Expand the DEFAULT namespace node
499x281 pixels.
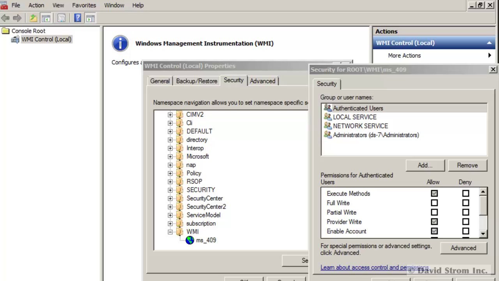click(170, 132)
